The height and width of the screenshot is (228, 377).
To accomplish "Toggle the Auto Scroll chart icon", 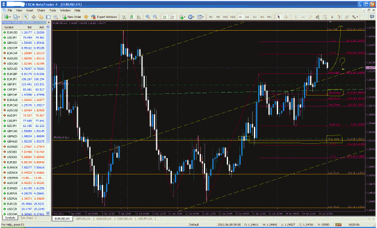I will [x=165, y=17].
